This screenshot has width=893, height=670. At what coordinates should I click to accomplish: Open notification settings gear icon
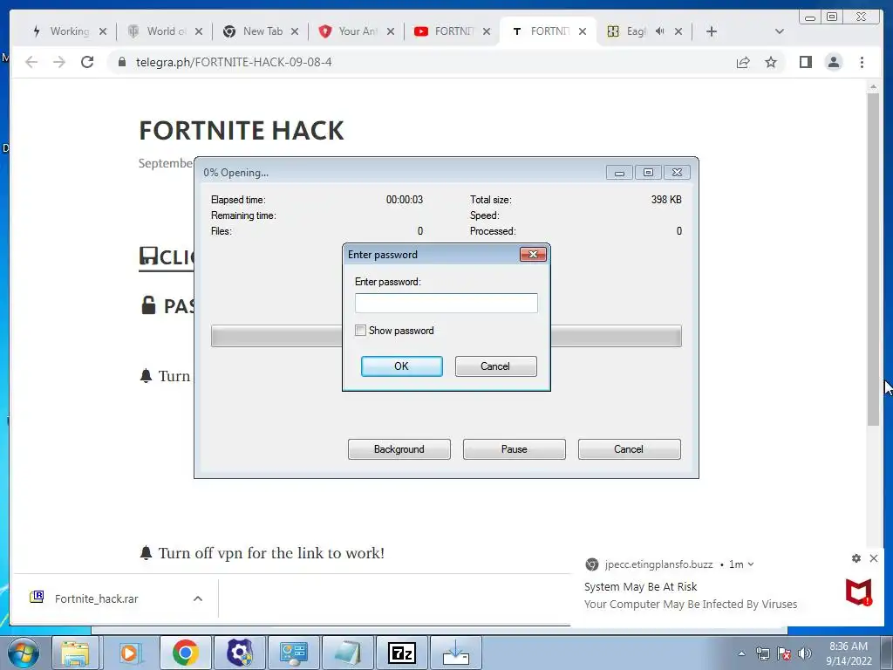(856, 558)
